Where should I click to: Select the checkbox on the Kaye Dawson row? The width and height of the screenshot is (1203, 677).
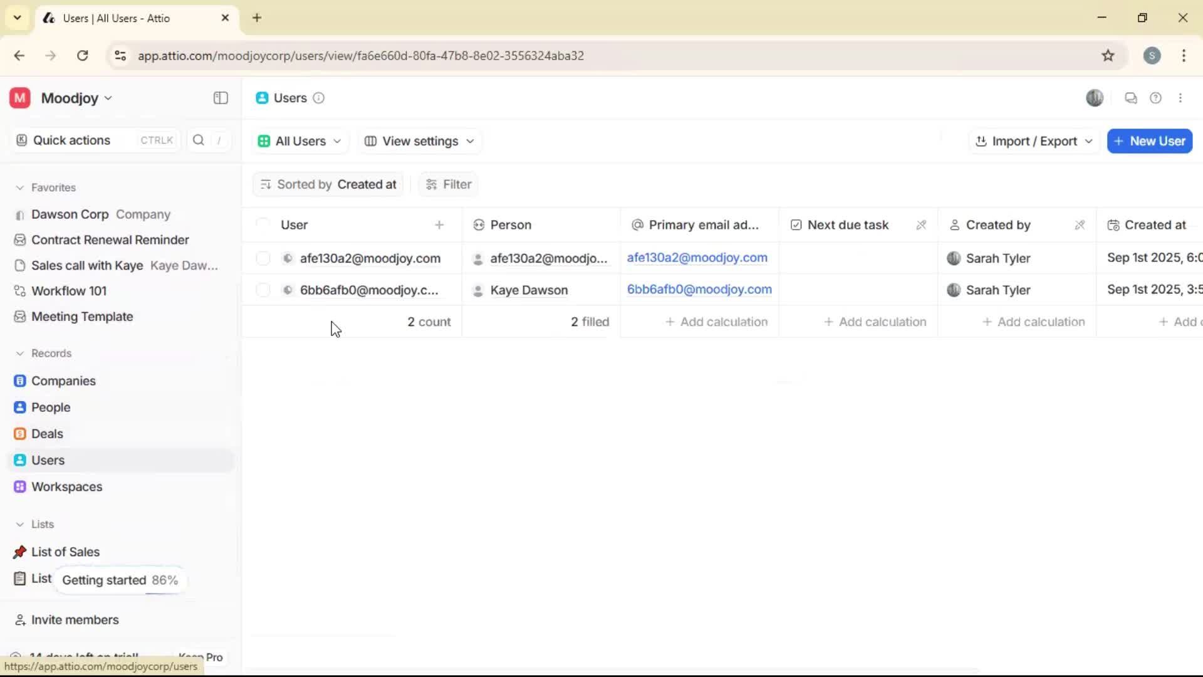point(263,290)
